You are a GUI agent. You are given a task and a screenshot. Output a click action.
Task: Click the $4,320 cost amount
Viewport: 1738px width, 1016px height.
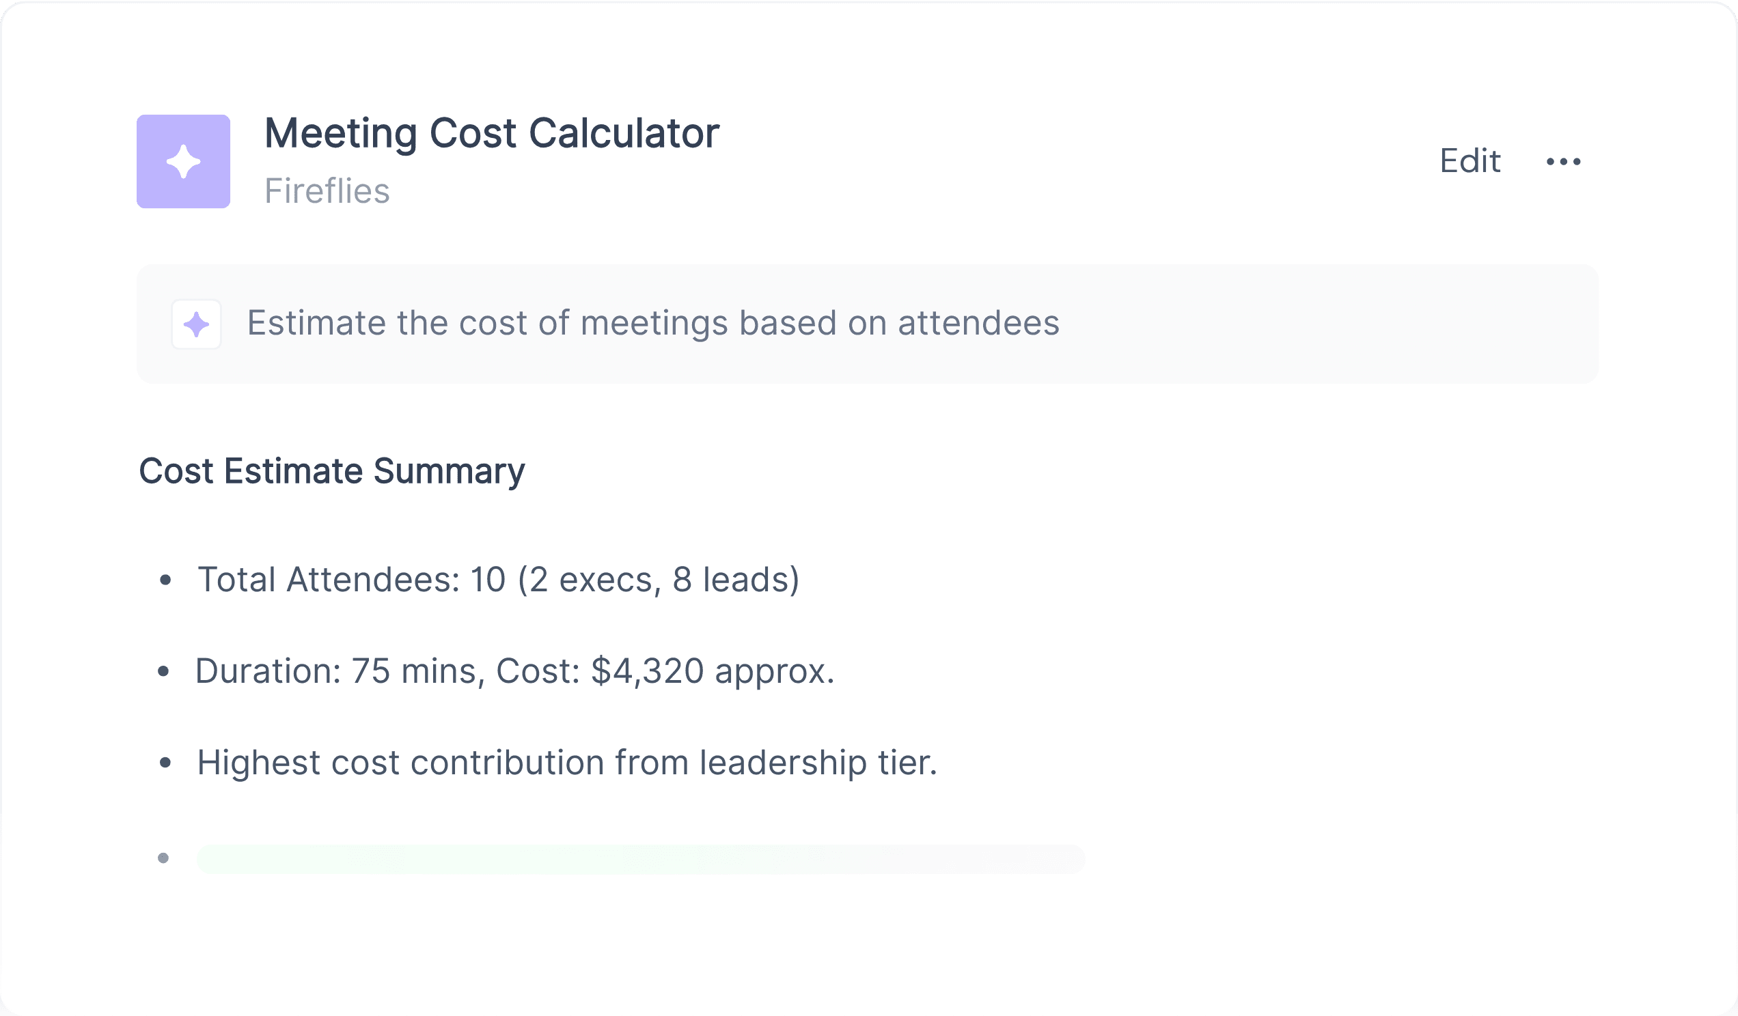pyautogui.click(x=648, y=672)
